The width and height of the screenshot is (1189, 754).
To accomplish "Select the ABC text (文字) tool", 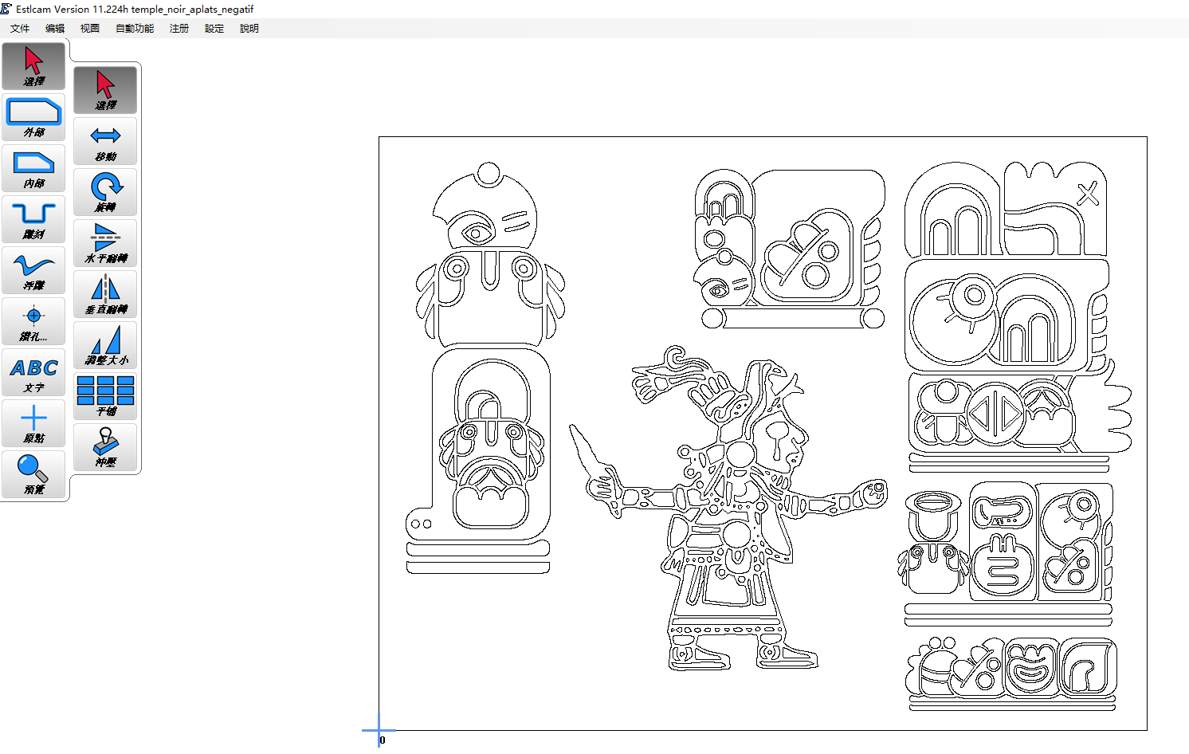I will point(33,372).
